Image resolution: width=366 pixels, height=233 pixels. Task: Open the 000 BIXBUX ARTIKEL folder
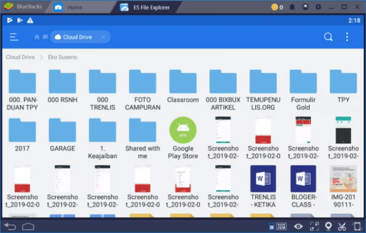[x=223, y=90]
